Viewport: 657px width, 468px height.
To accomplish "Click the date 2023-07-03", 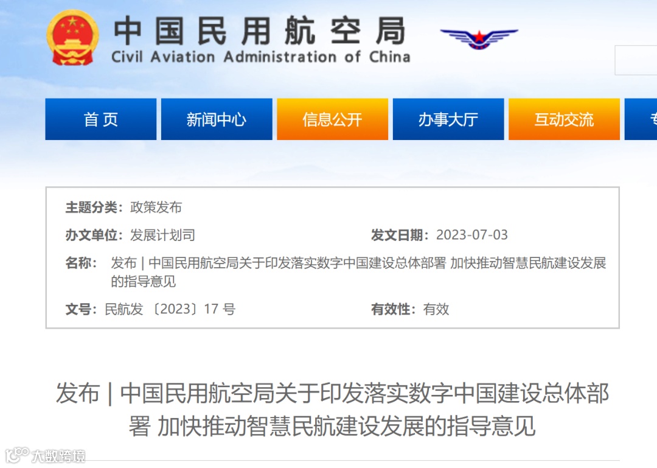I will click(x=472, y=235).
